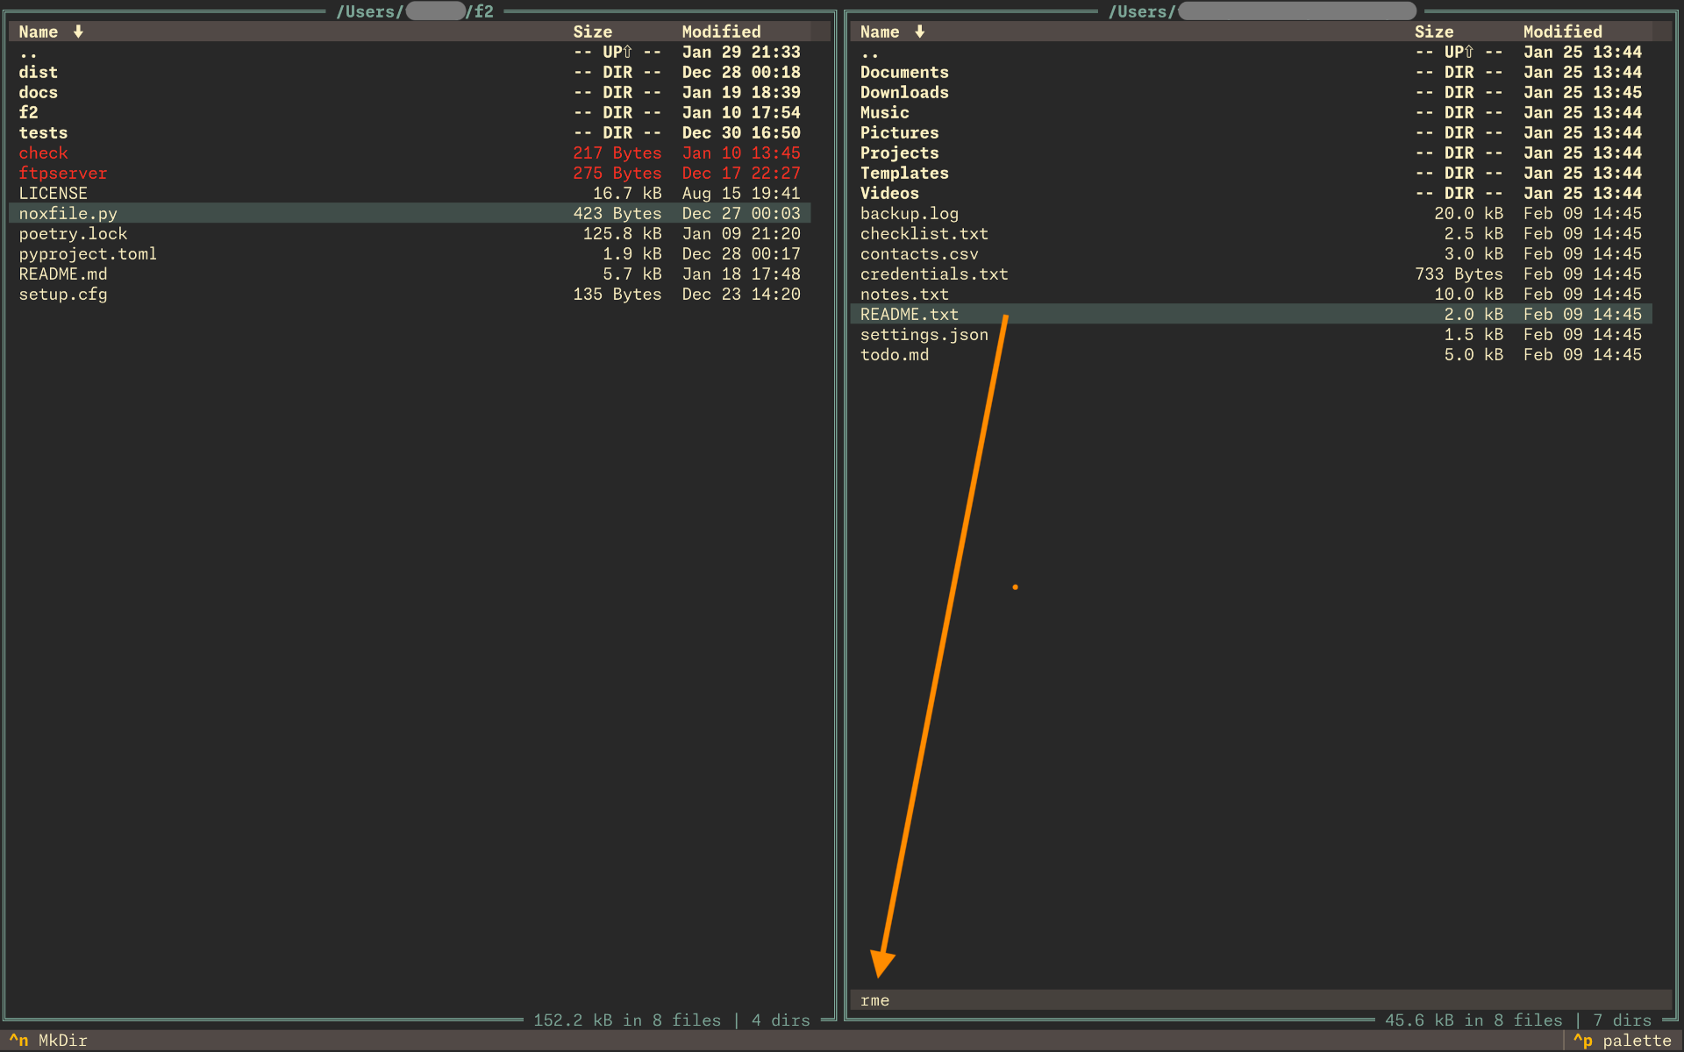Sort left panel by Modified column header
1684x1052 pixels.
721,32
